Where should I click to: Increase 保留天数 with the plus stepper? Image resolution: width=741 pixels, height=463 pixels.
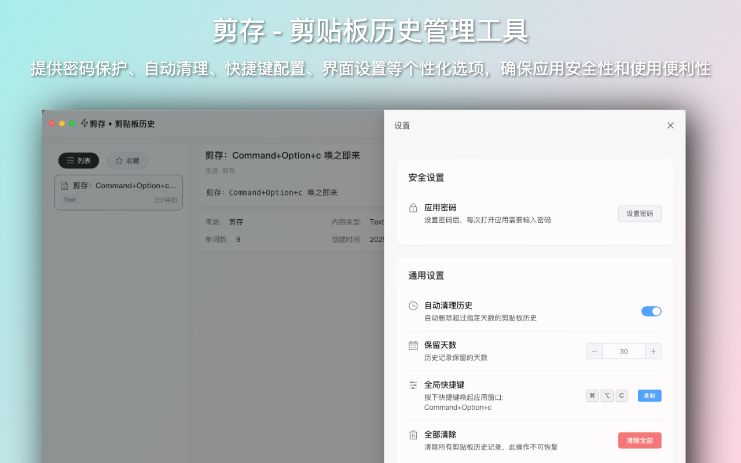coord(653,351)
